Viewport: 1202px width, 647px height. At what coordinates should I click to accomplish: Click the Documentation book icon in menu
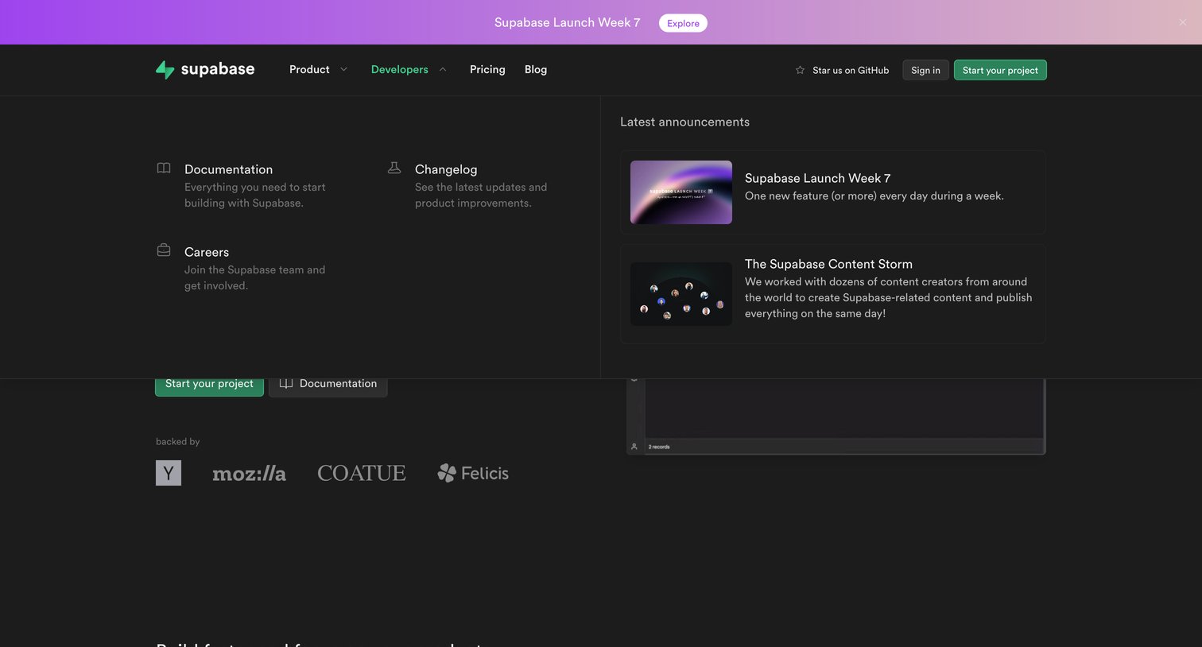click(x=164, y=168)
